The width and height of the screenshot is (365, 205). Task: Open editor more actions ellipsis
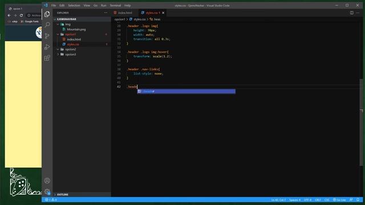(358, 13)
